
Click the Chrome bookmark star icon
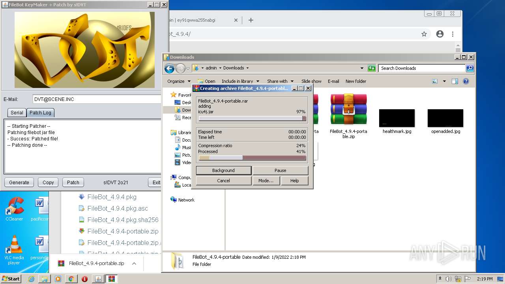click(424, 34)
